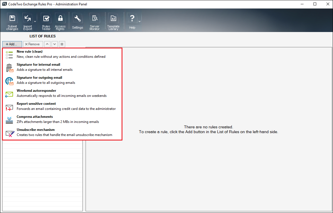This screenshot has width=333, height=213.
Task: Pick the Weekend autoresponder template
Action: coord(62,93)
